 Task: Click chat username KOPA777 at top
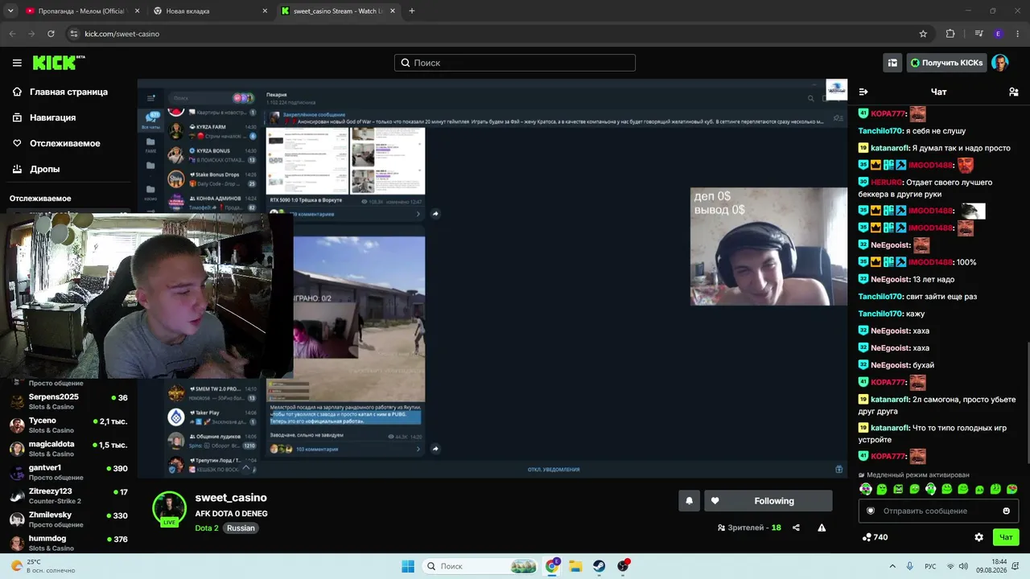pyautogui.click(x=888, y=114)
